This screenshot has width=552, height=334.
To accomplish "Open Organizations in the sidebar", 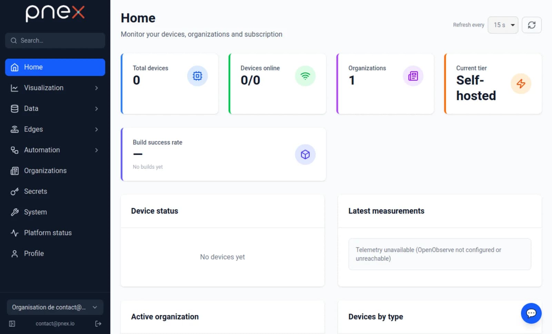I will [x=55, y=171].
